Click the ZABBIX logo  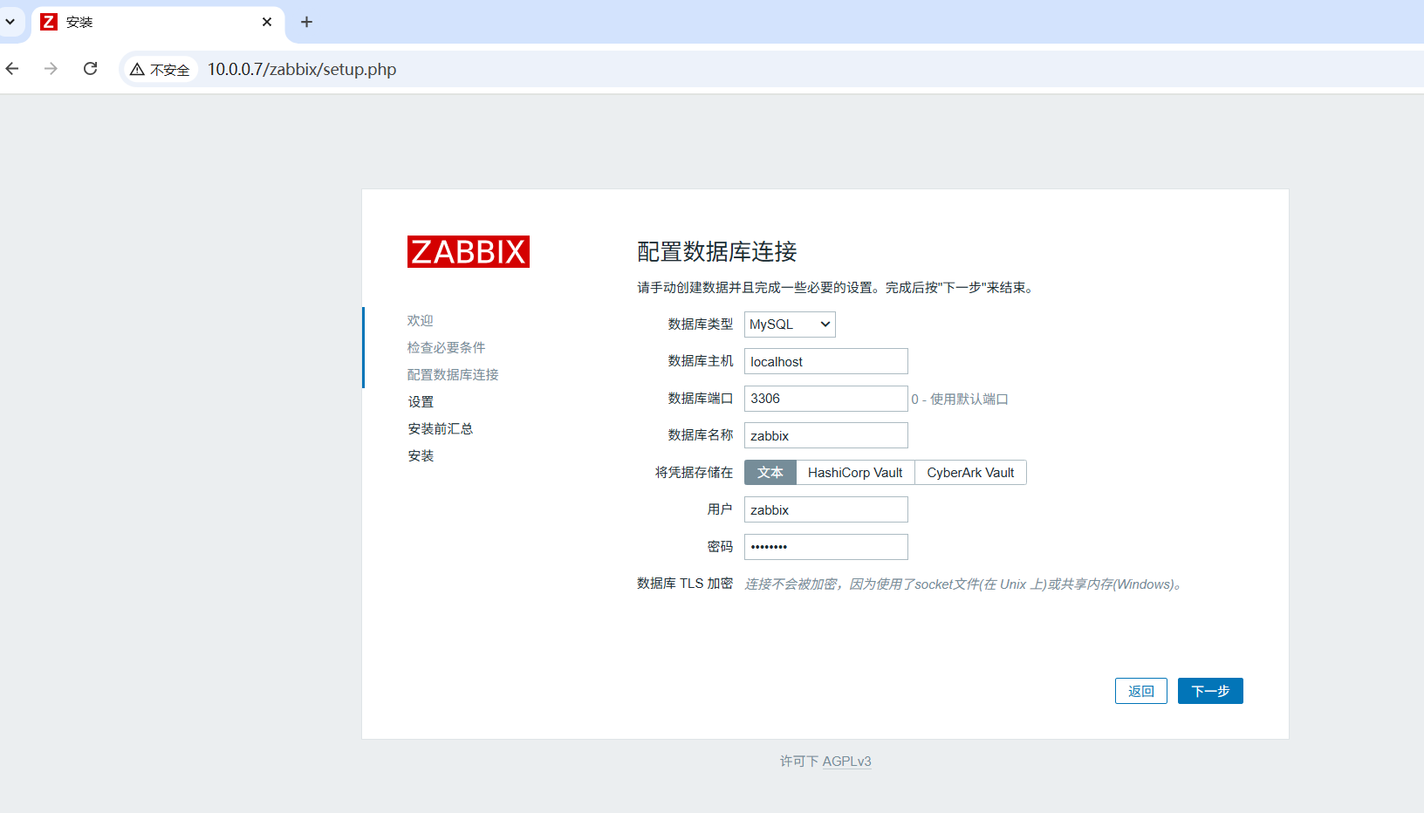469,252
